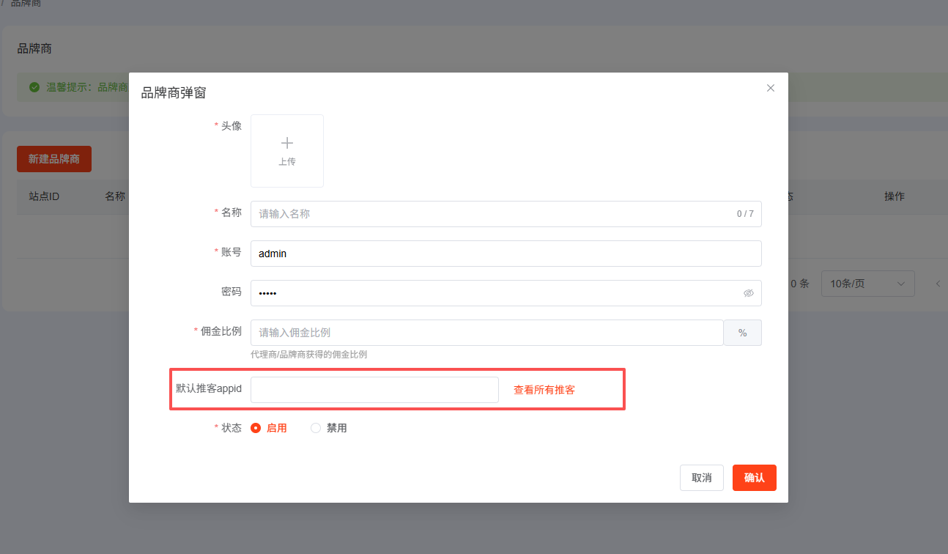This screenshot has height=554, width=948.
Task: Click the 账号 field containing admin
Action: [506, 254]
